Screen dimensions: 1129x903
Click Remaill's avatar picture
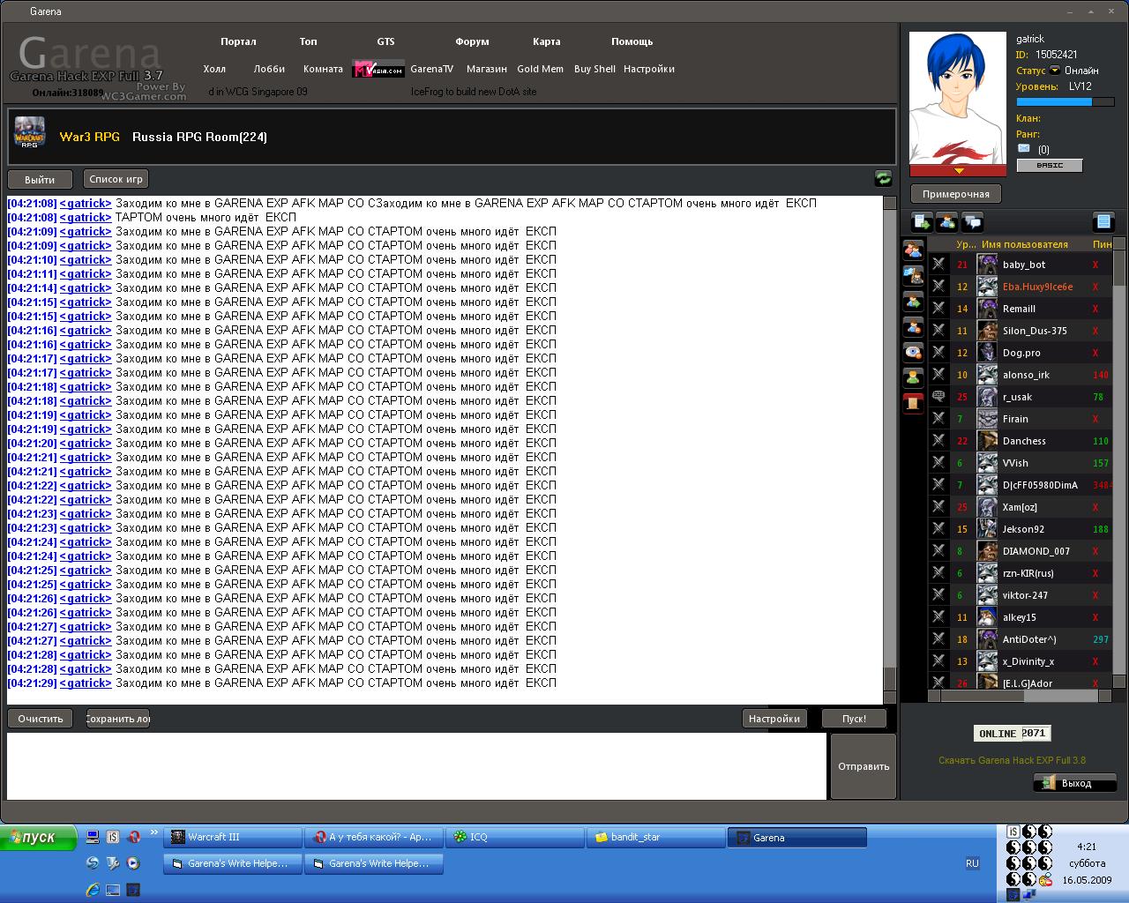tap(987, 308)
